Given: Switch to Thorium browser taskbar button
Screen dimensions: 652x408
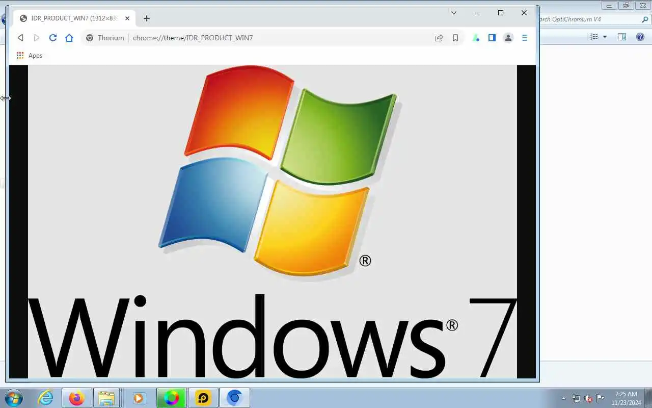Looking at the screenshot, I should [234, 398].
